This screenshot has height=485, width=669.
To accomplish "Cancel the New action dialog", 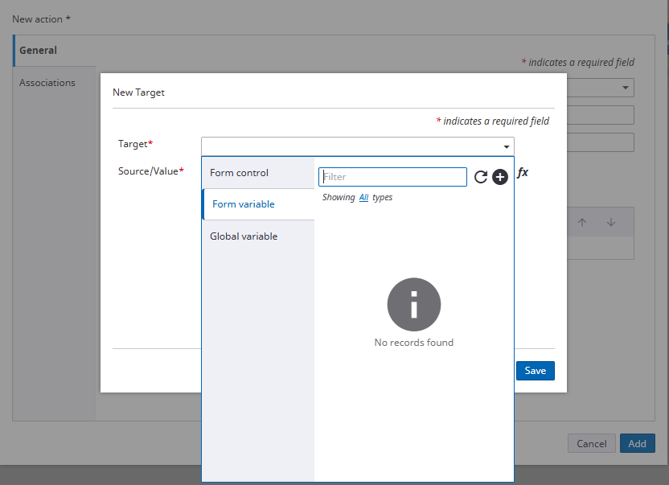I will (591, 443).
